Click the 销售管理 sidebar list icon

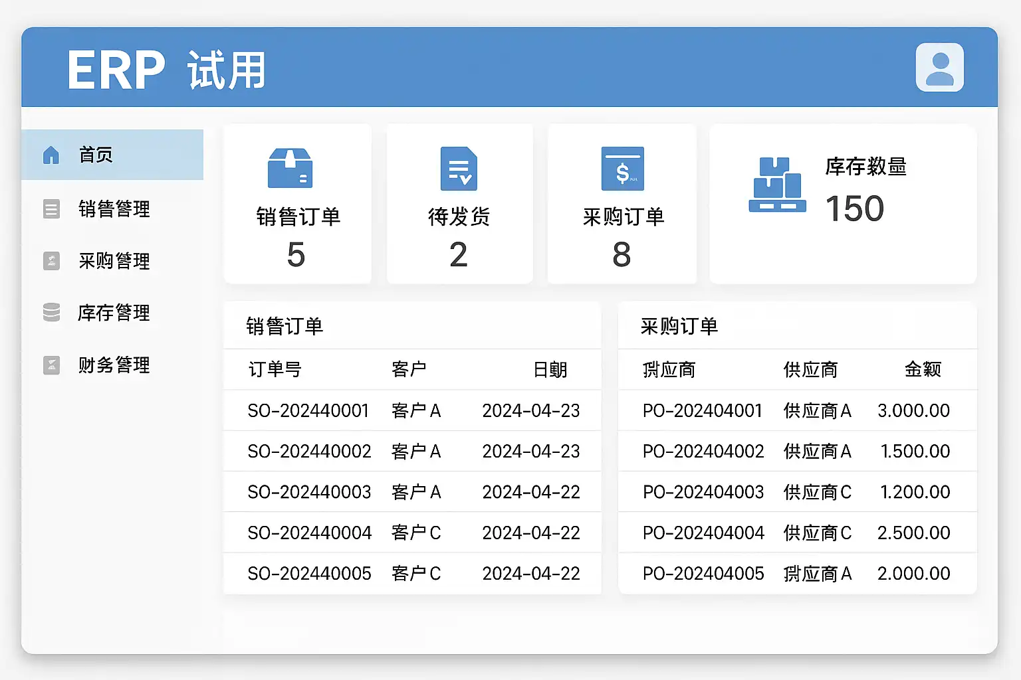click(x=51, y=209)
